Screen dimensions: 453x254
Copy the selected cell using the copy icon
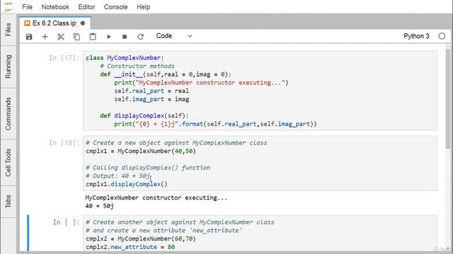coord(76,37)
